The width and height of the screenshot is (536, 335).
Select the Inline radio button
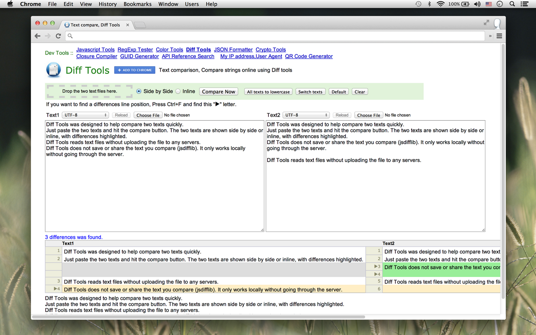tap(178, 91)
